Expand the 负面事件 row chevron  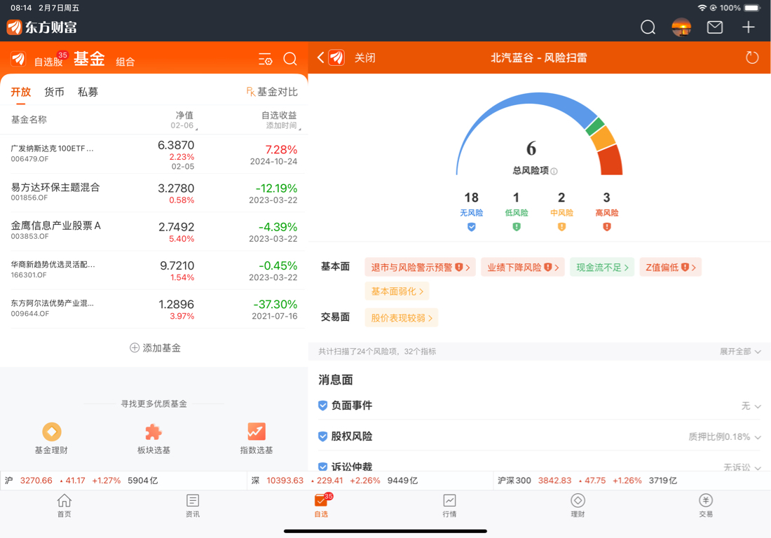pos(758,406)
